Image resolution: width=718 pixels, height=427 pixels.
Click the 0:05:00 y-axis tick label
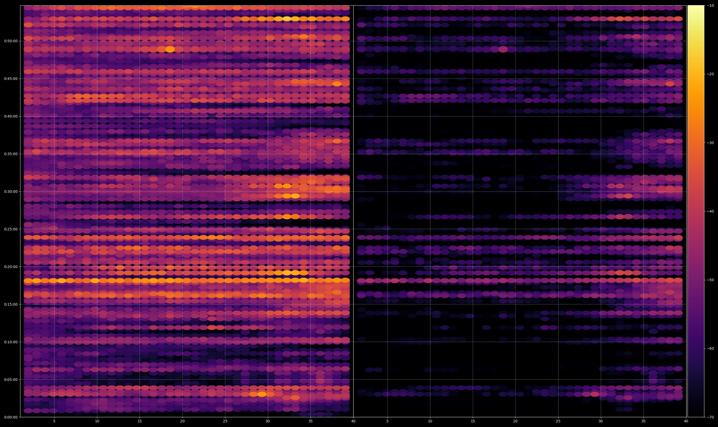point(10,380)
